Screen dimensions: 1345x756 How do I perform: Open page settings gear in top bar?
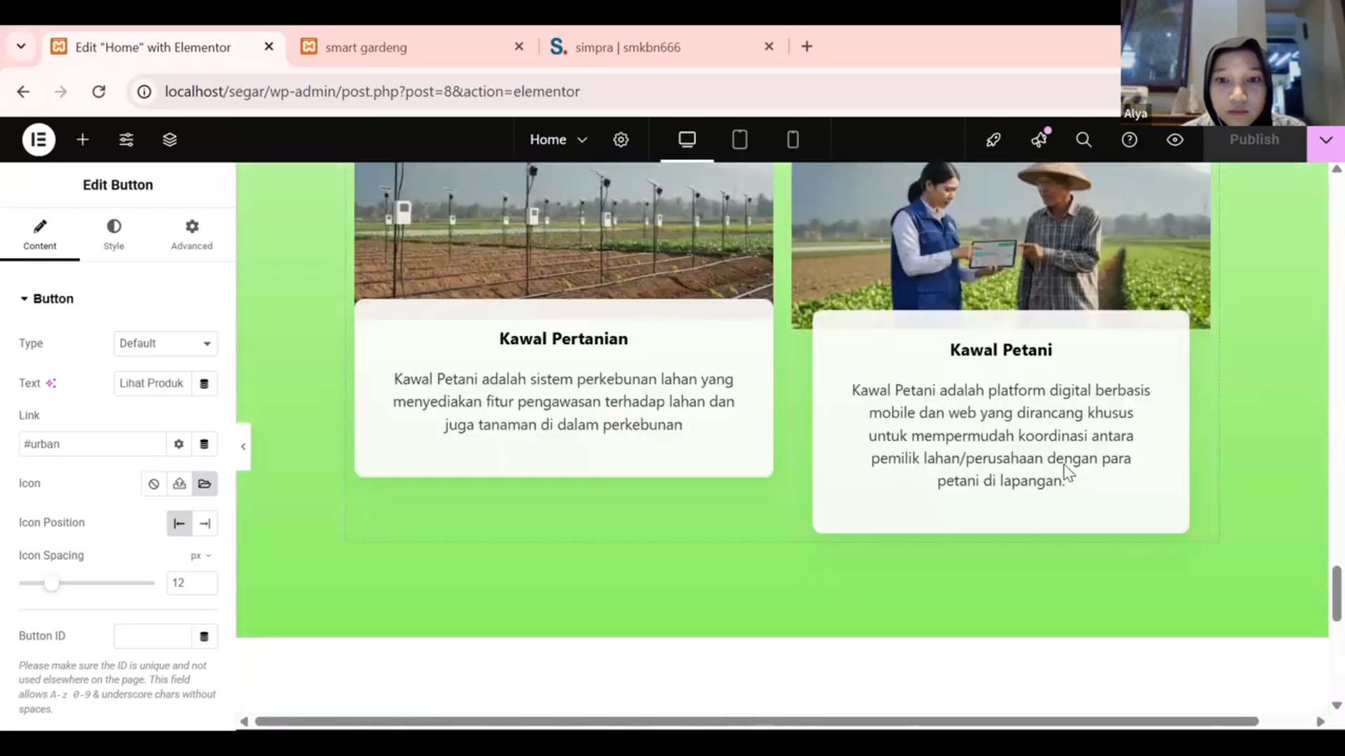[621, 140]
